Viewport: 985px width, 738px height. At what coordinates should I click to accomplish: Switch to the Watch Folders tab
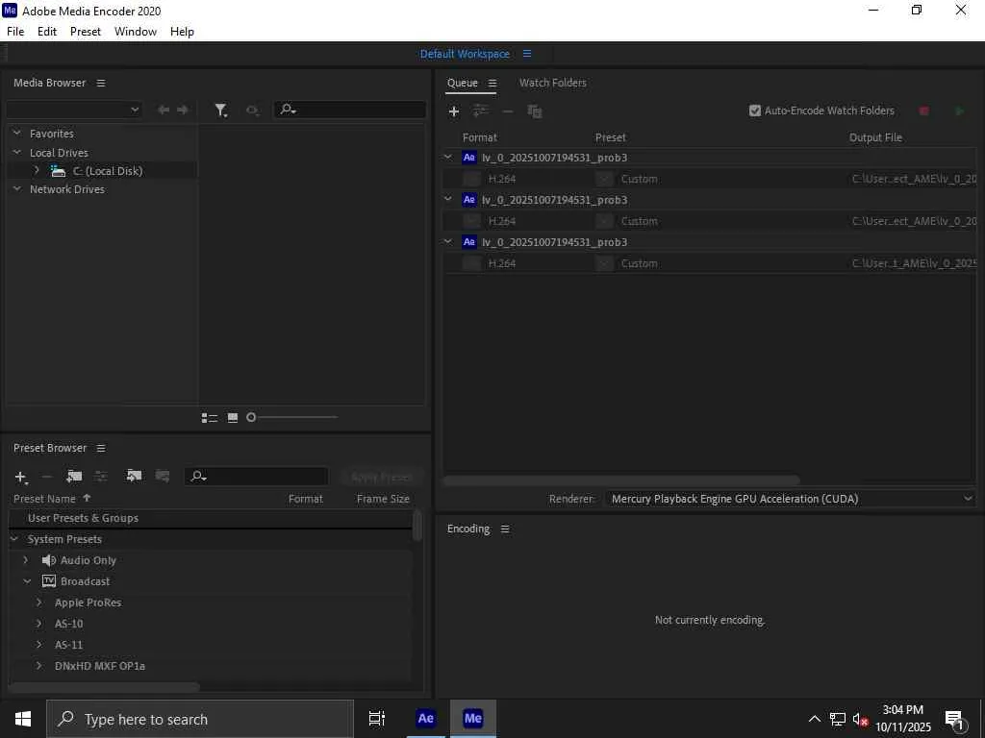(553, 83)
